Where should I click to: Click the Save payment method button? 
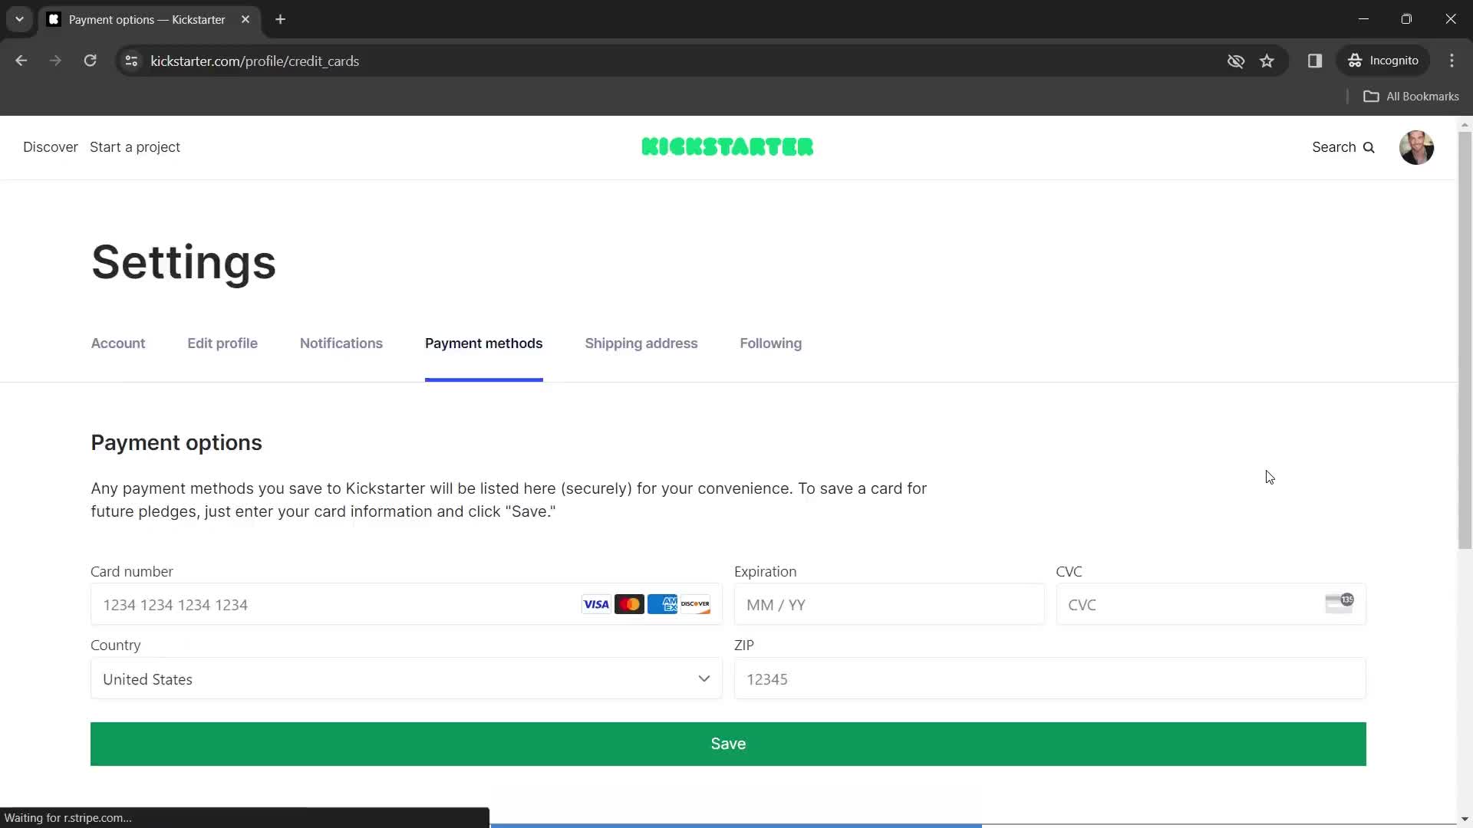(x=728, y=744)
